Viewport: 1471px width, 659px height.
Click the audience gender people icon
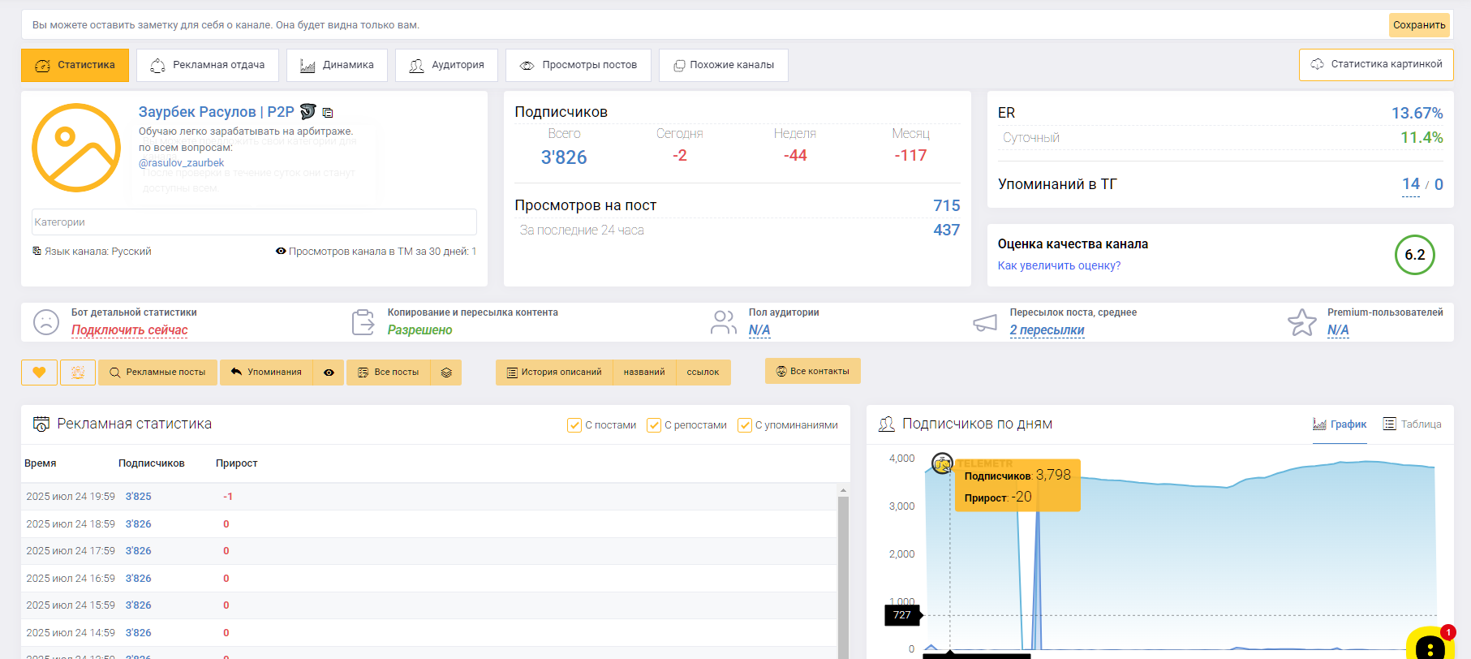coord(724,322)
